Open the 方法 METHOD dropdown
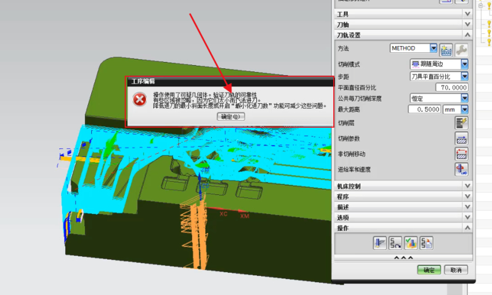492x295 pixels. click(x=434, y=48)
